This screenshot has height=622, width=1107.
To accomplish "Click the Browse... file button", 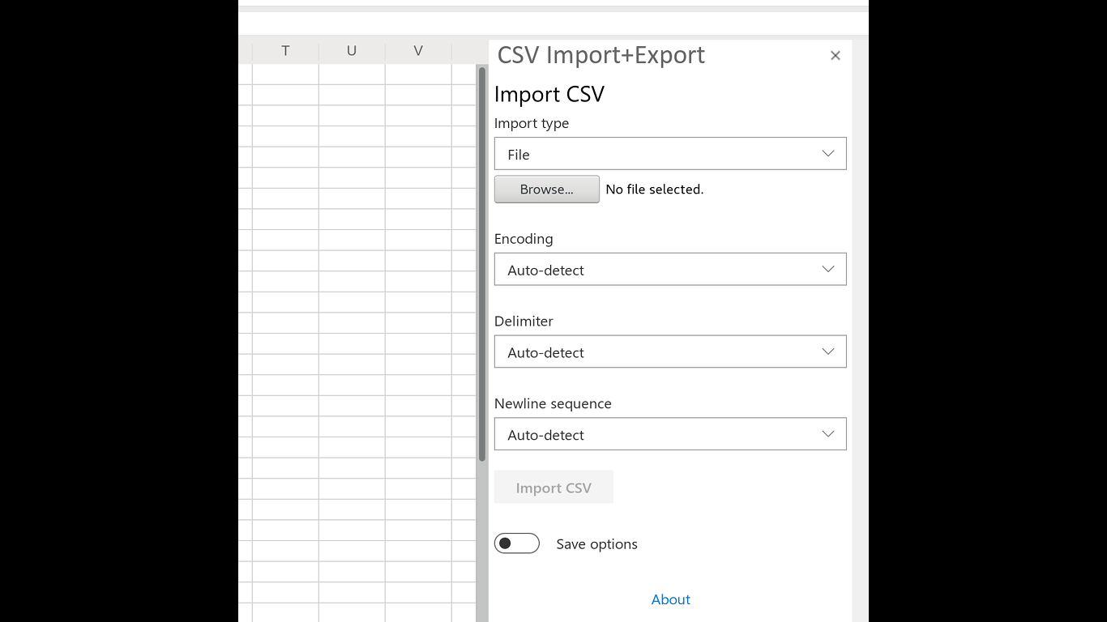I will [x=547, y=190].
